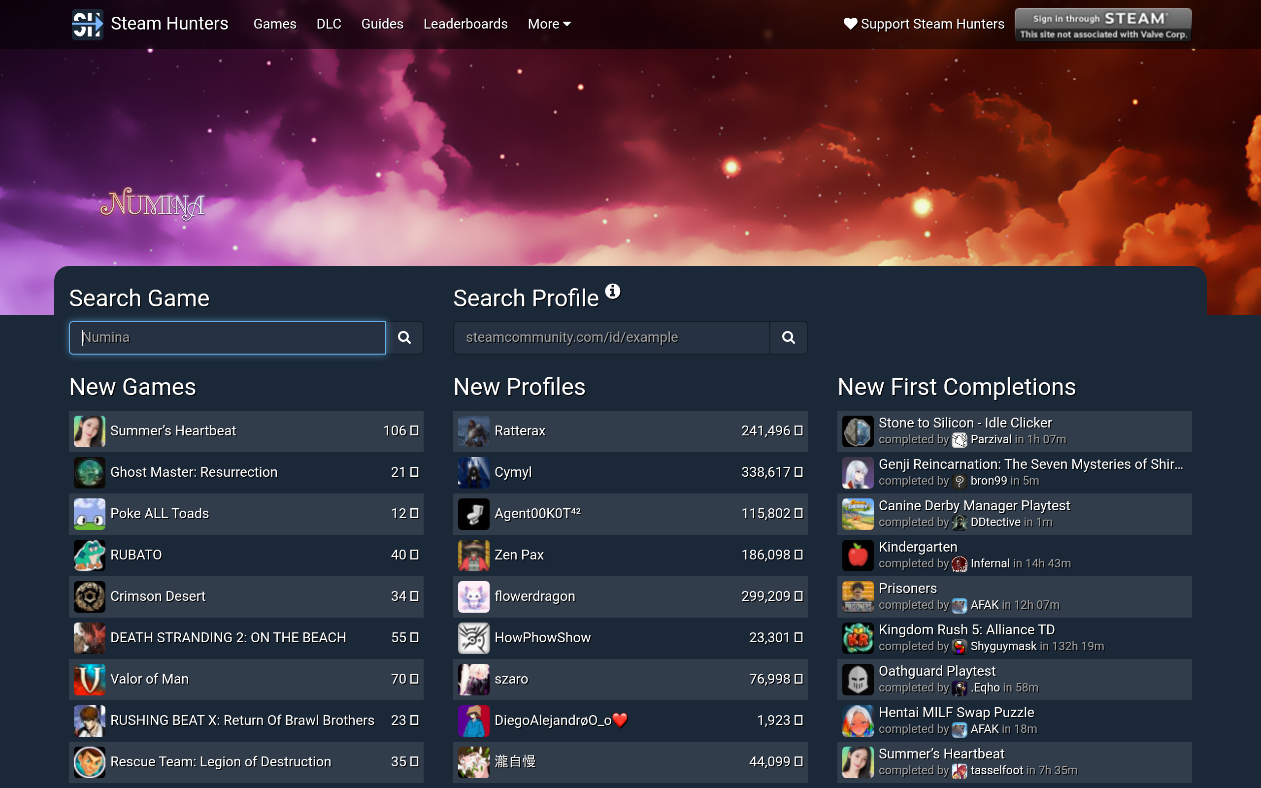Open Crimson Desert game icon
Image resolution: width=1261 pixels, height=788 pixels.
[x=89, y=597]
